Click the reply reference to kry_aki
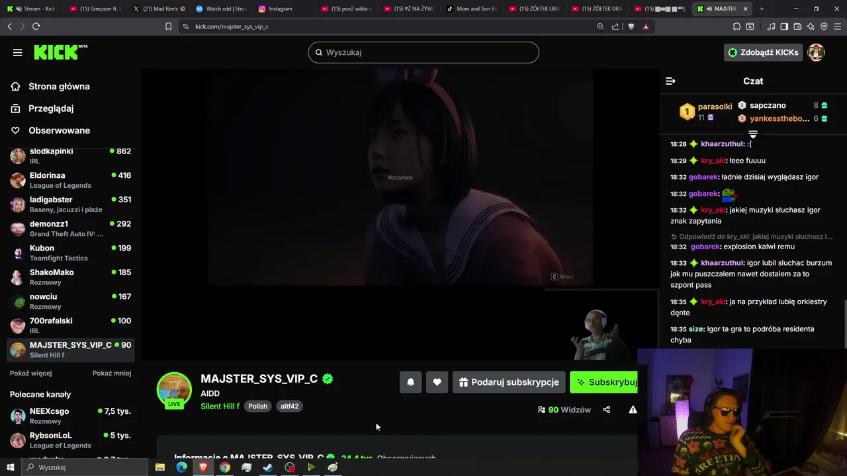The height and width of the screenshot is (476, 847). pyautogui.click(x=751, y=236)
